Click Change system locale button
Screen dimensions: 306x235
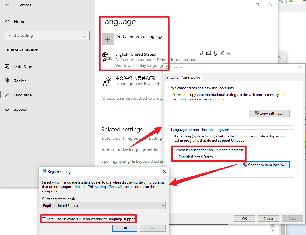pyautogui.click(x=264, y=165)
